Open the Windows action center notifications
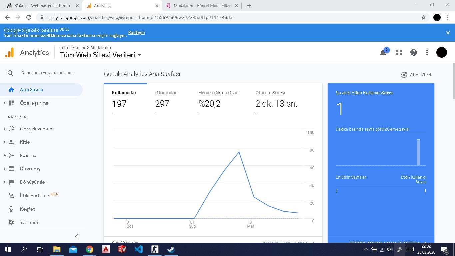 [444, 249]
